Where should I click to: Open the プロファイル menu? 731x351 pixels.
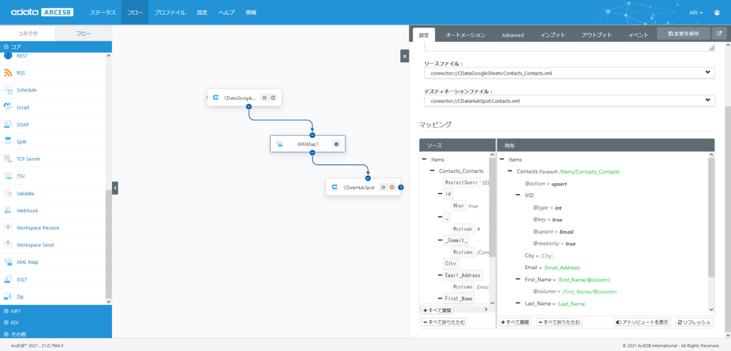coord(170,12)
